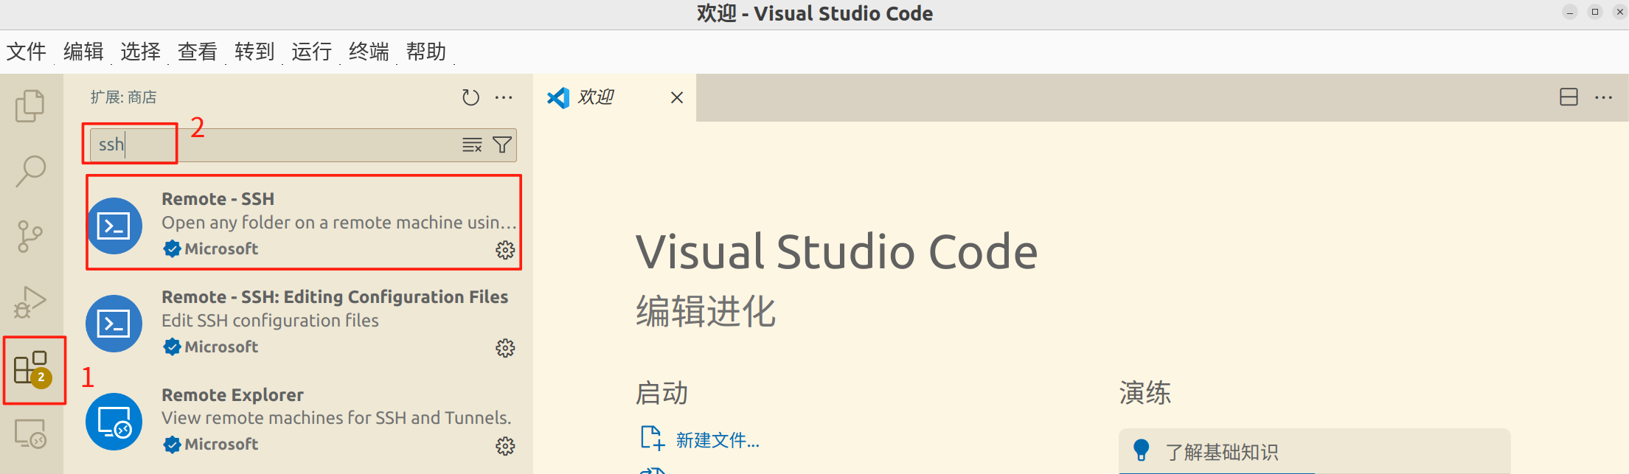Open the Search view in activity bar
1629x474 pixels.
[x=30, y=170]
